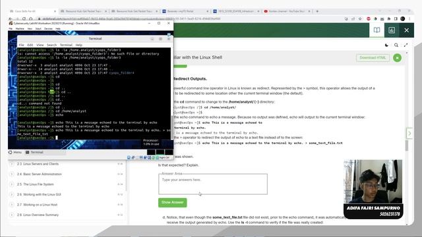Open the terminal View menu
This screenshot has width=422, height=237.
pyautogui.click(x=40, y=45)
